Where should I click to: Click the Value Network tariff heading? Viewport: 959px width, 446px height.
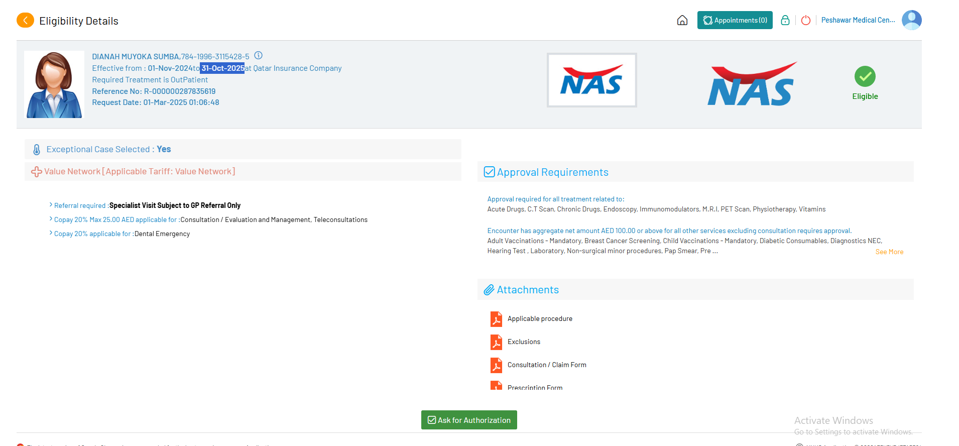pos(140,171)
